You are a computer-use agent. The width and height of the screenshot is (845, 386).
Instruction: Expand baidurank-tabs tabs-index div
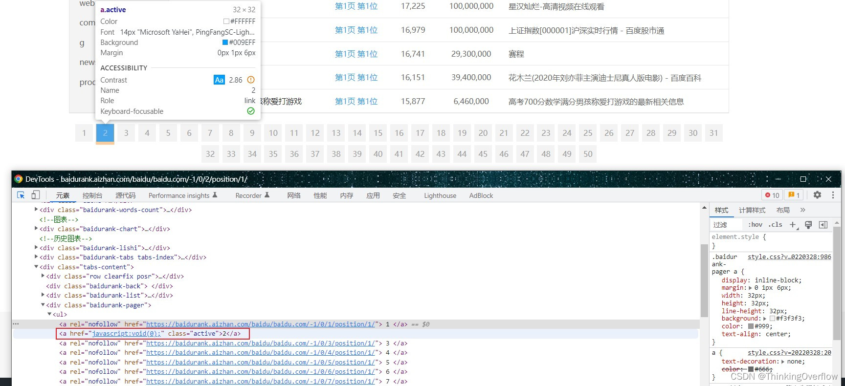click(x=36, y=257)
